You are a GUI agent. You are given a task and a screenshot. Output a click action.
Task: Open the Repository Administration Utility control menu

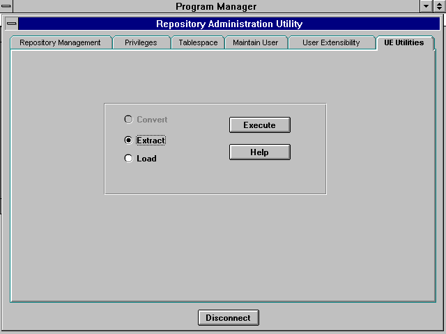11,24
